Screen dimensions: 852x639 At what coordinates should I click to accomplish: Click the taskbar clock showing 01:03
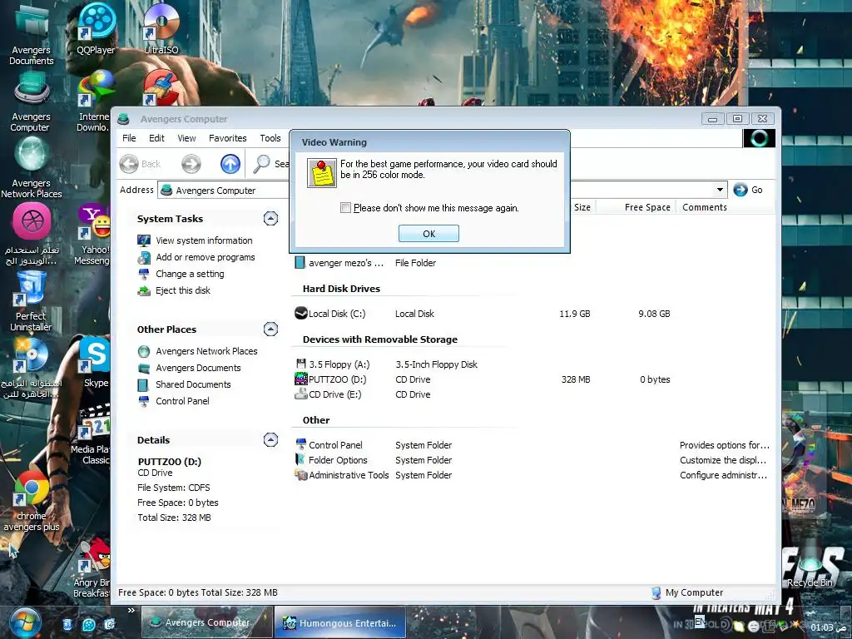pos(828,627)
